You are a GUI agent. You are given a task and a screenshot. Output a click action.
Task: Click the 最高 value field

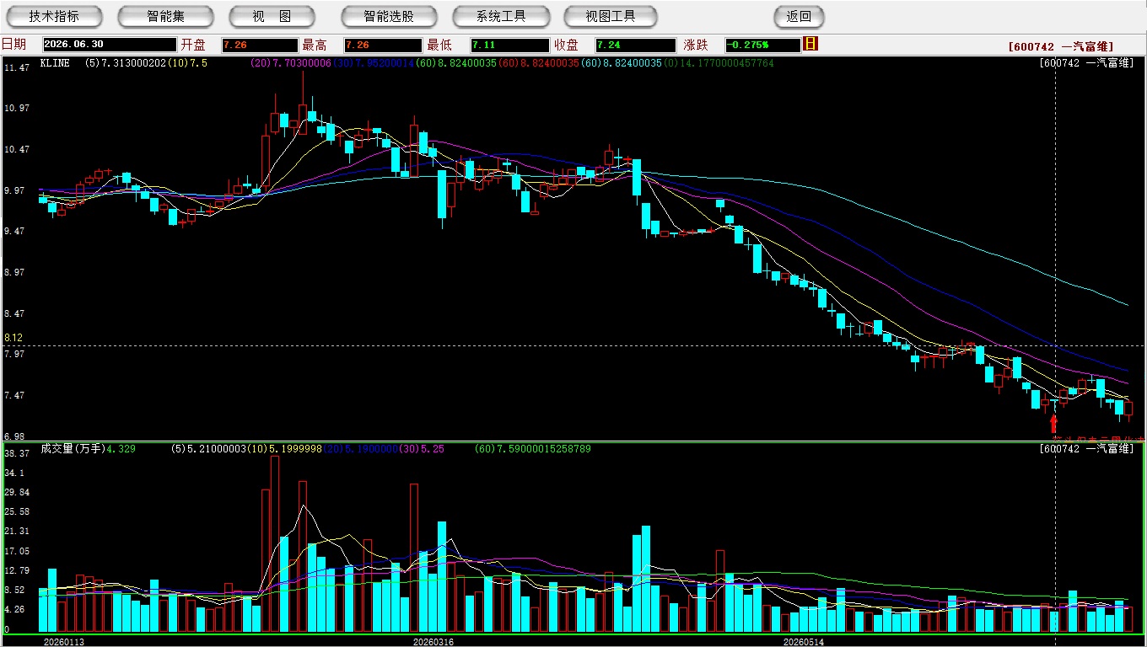(x=383, y=45)
